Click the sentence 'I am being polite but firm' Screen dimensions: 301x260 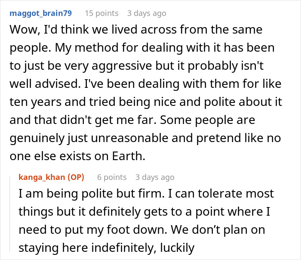(92, 194)
